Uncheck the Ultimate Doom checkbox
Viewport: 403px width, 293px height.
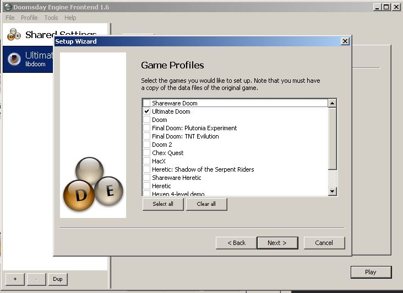pos(146,111)
